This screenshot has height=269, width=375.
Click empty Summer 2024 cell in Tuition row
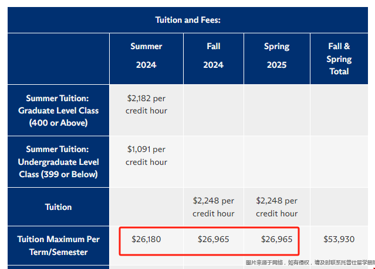click(146, 207)
